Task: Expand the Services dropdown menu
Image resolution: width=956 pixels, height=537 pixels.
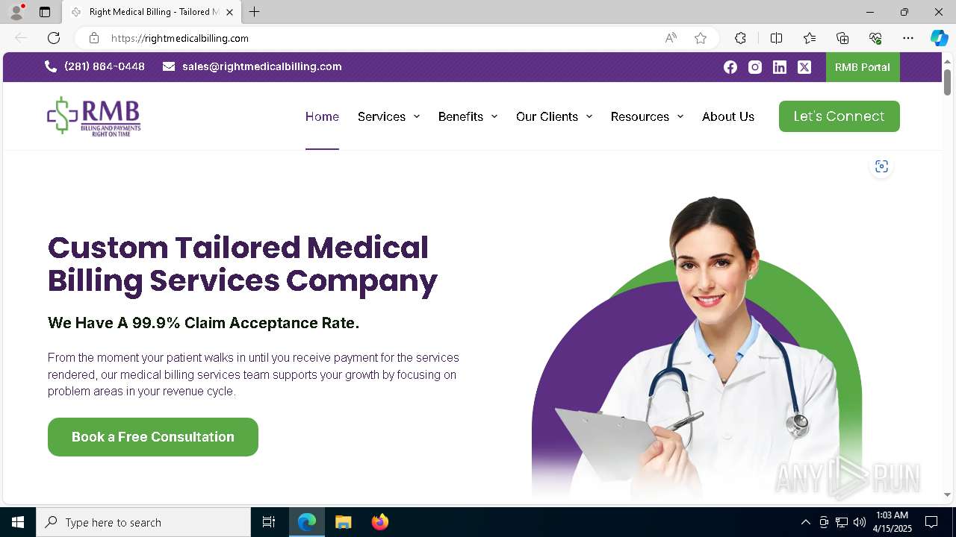Action: click(x=388, y=116)
